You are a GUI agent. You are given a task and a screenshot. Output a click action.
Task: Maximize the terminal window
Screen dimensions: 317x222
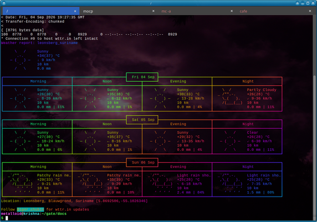point(308,3)
